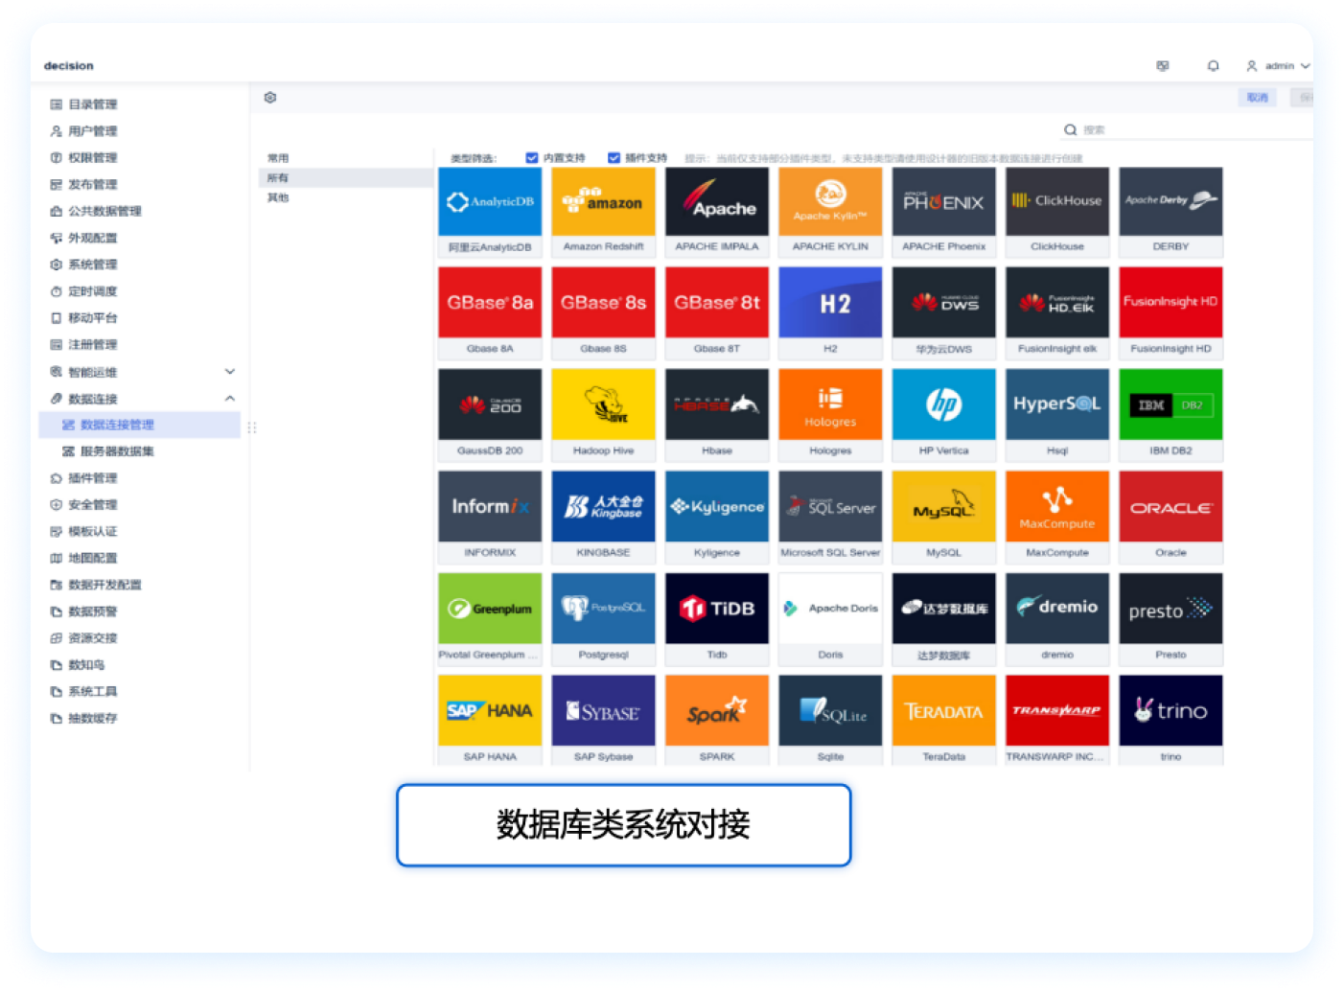Choose the Microsoft SQL Server tile
The width and height of the screenshot is (1344, 991).
click(x=830, y=518)
